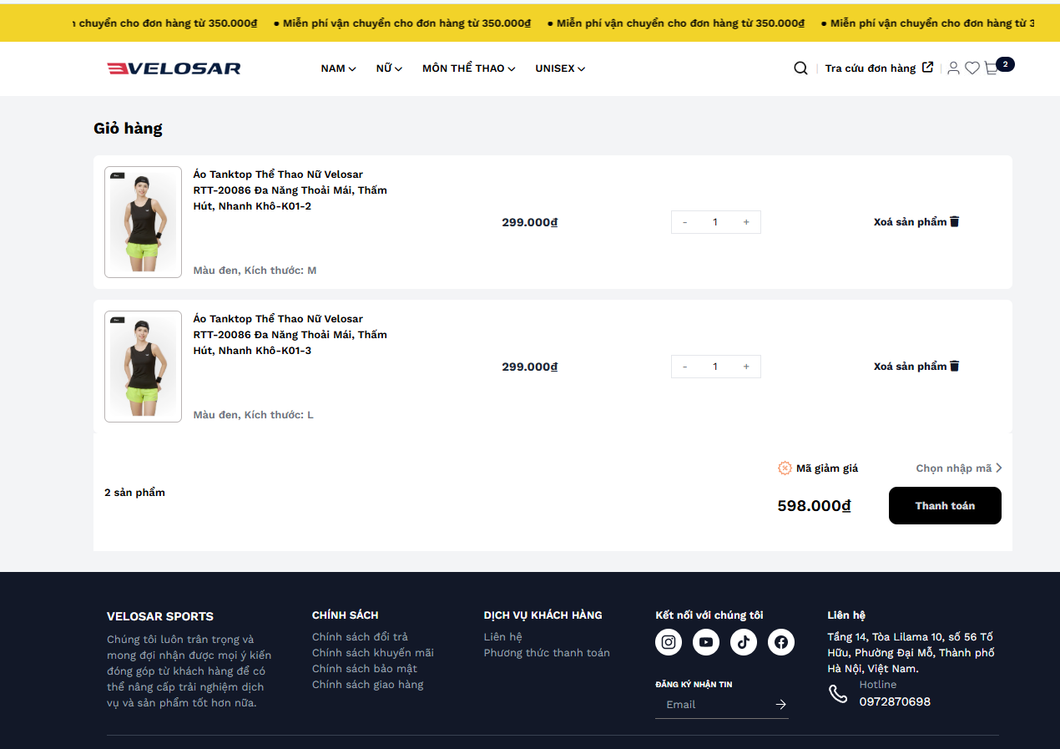Open the user account icon

[953, 68]
